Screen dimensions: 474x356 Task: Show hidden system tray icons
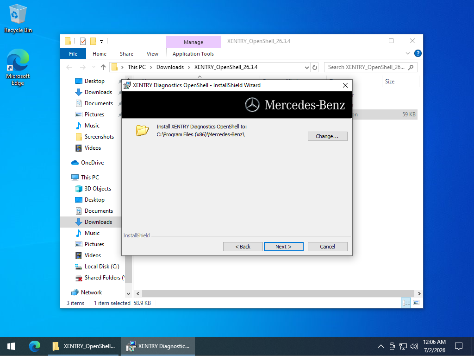(381, 346)
